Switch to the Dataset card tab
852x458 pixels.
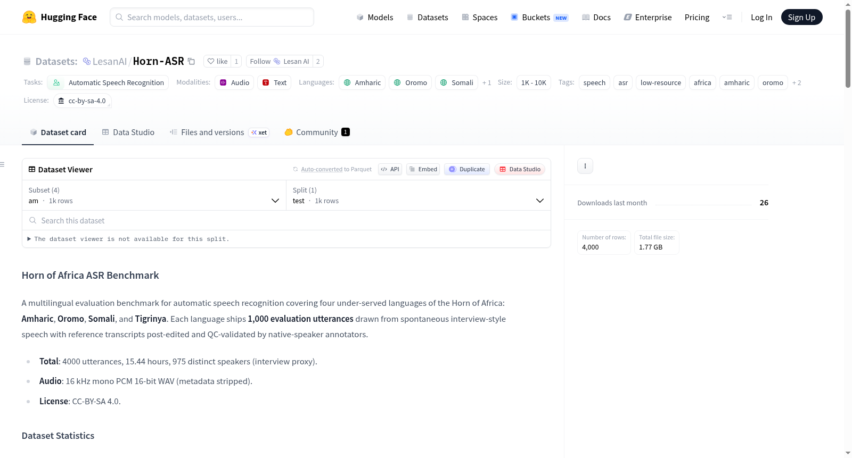click(x=58, y=132)
